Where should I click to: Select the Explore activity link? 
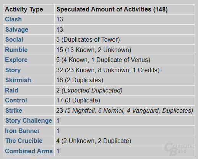pos(16,60)
